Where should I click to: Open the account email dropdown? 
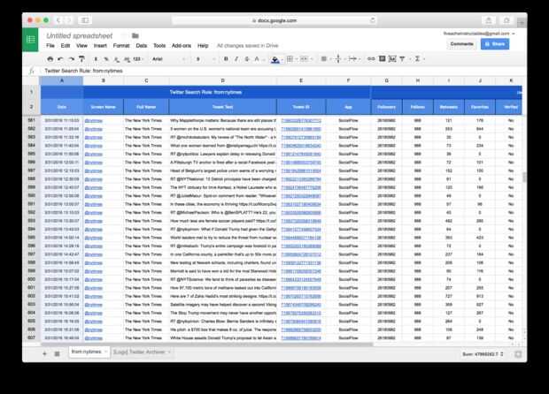click(x=479, y=34)
